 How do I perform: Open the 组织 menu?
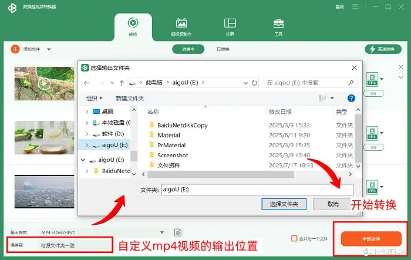point(94,98)
